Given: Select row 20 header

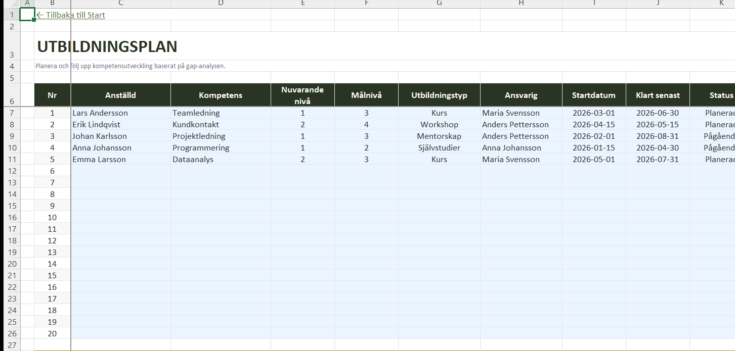Looking at the screenshot, I should (12, 264).
